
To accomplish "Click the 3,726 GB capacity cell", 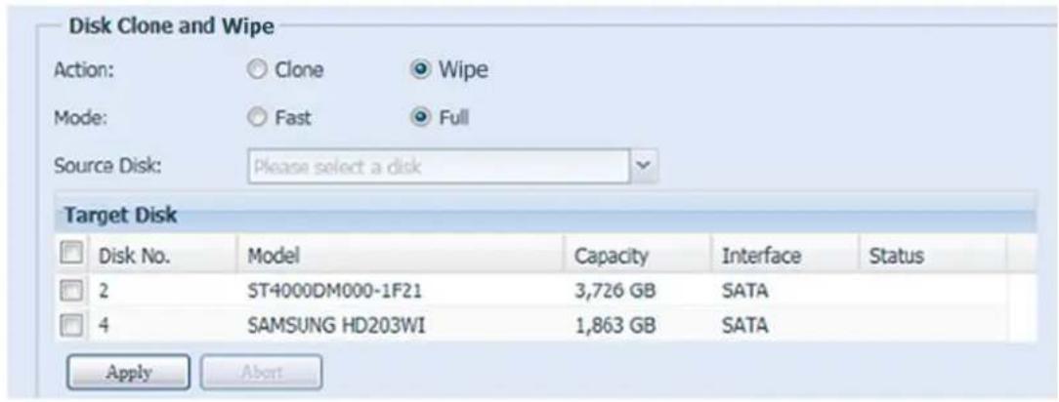I will pyautogui.click(x=614, y=289).
